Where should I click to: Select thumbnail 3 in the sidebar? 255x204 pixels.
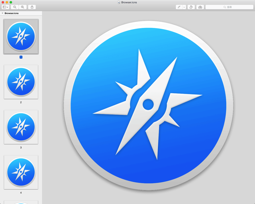(x=21, y=127)
